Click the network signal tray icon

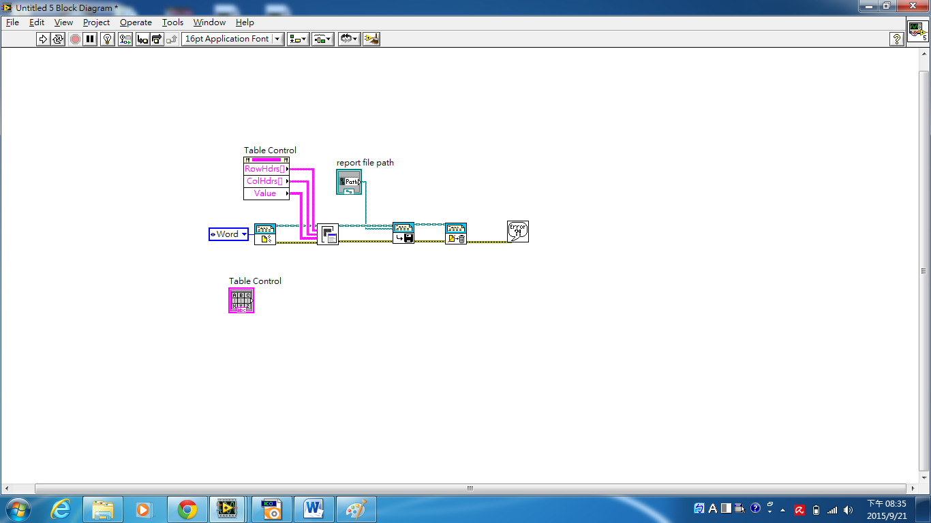pyautogui.click(x=831, y=509)
